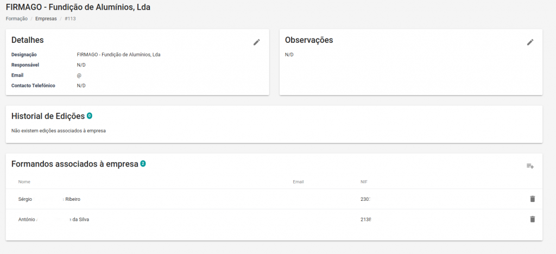
Task: Open the Sérgio Ribeiro trainee row
Action: (49, 199)
